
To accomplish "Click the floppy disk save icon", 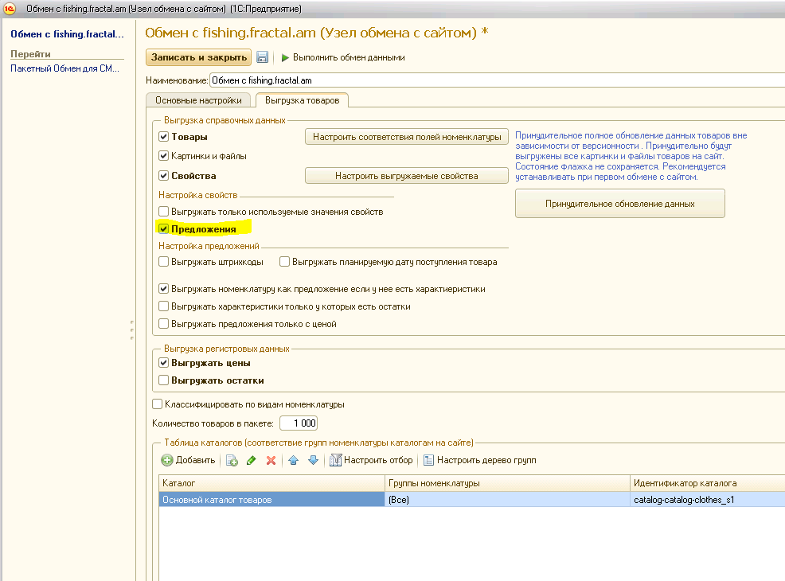I will (262, 57).
